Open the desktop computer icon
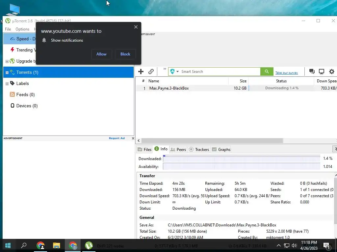This screenshot has height=252, width=337. coord(13,10)
